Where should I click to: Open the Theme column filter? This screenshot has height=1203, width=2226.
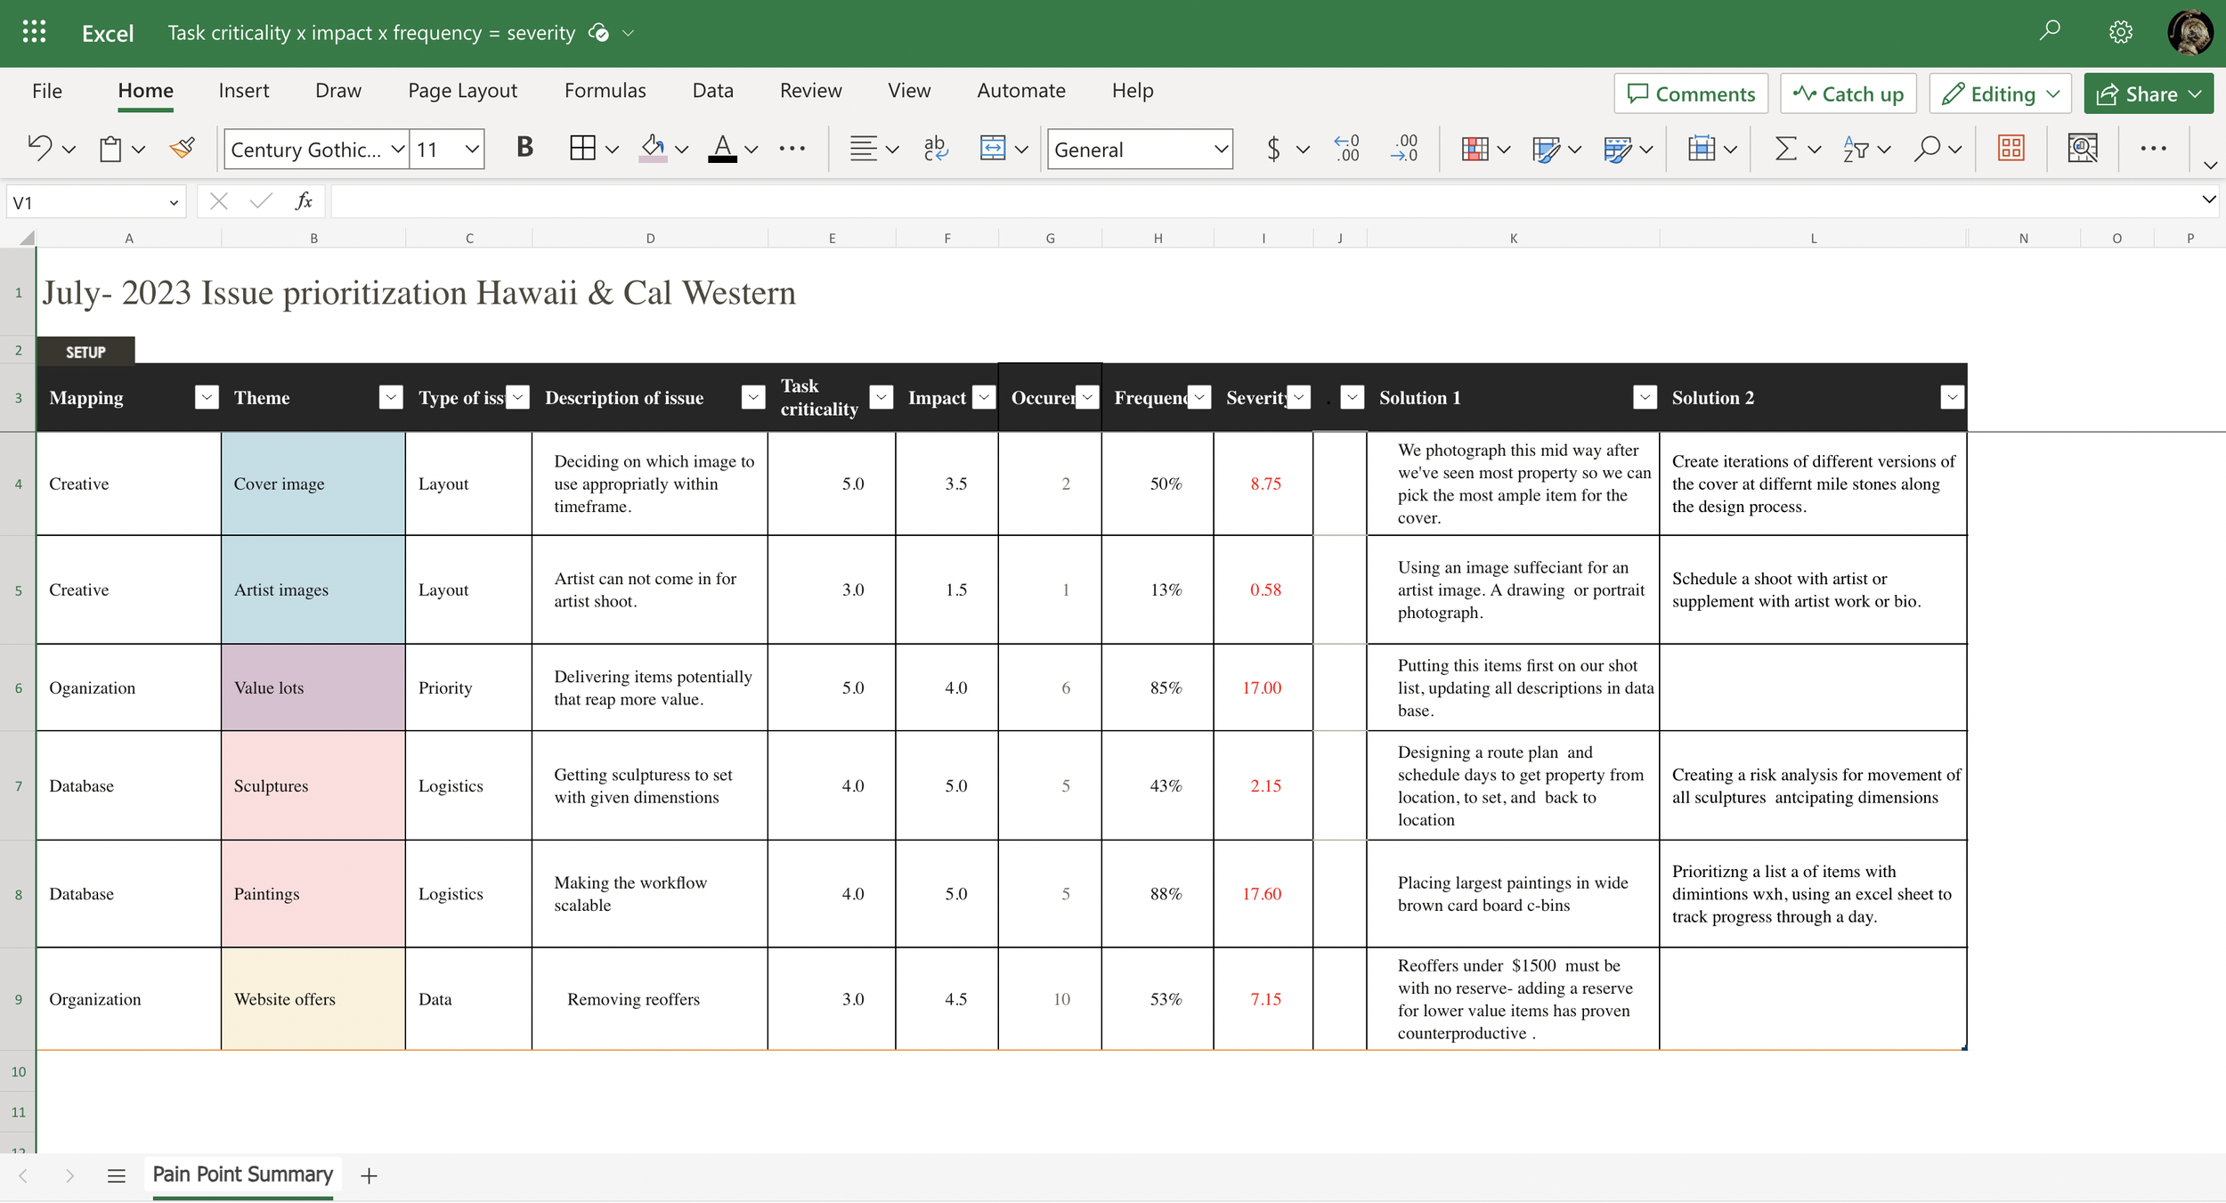click(x=390, y=398)
